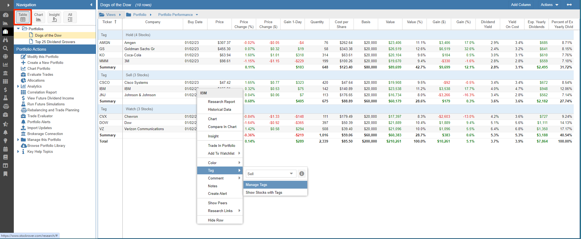Expand the left sidebar with arrow icon

[8, 5]
